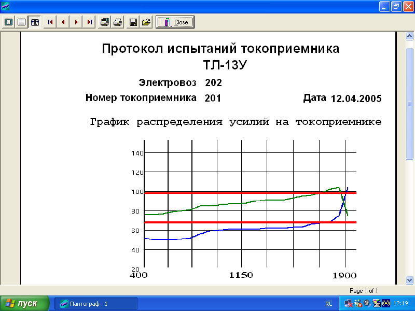415x311 pixels.
Task: Go to first page of report
Action: tap(50, 22)
